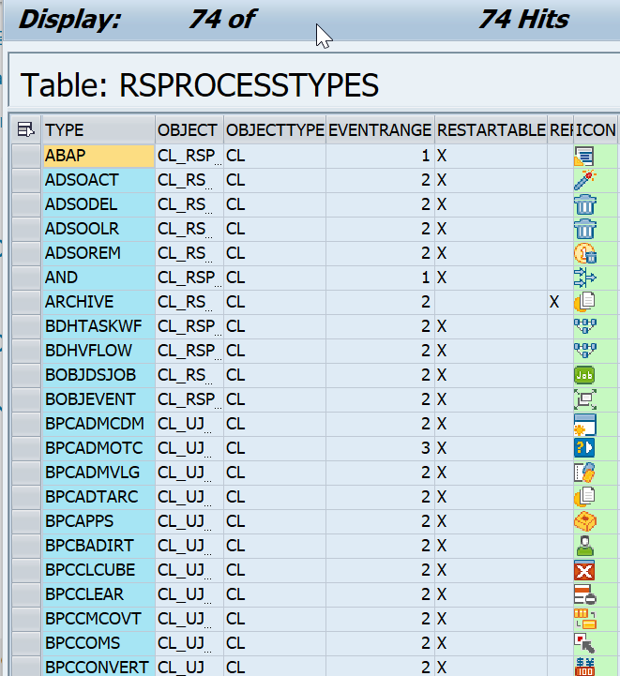The height and width of the screenshot is (676, 620).
Task: Click the TYPE column header
Action: point(98,129)
